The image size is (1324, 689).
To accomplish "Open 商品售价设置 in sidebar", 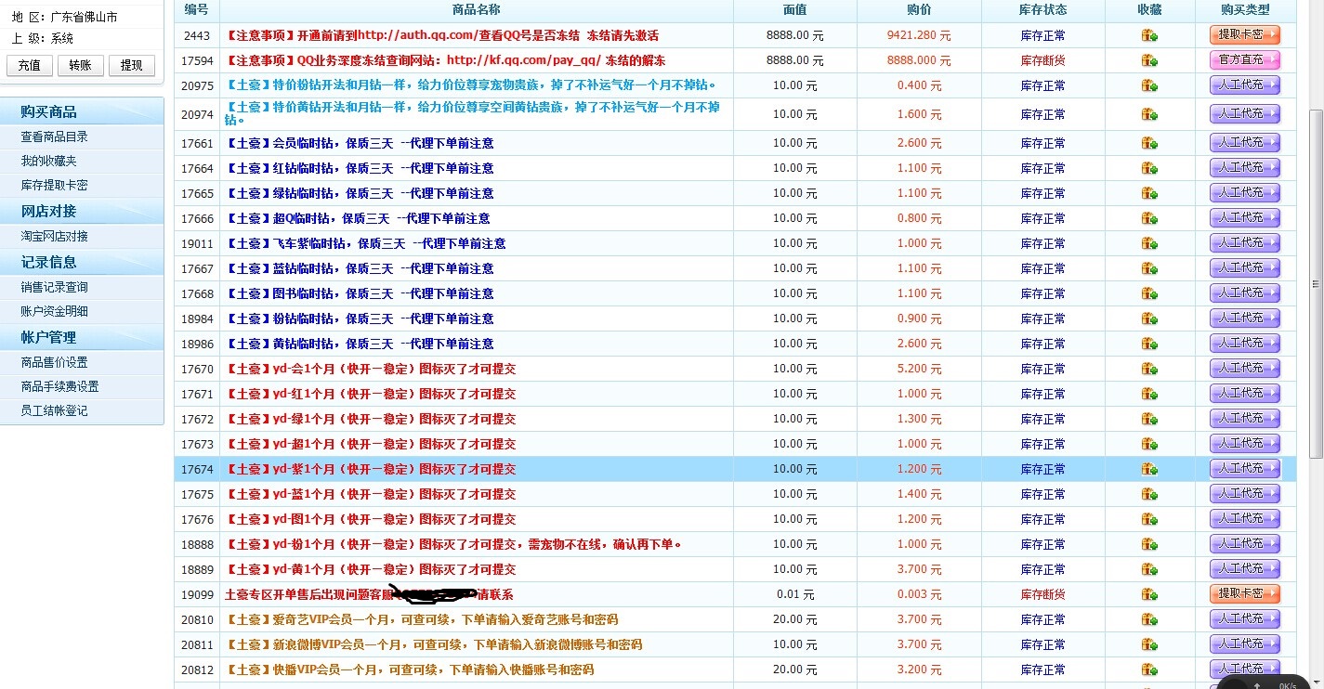I will pyautogui.click(x=55, y=362).
